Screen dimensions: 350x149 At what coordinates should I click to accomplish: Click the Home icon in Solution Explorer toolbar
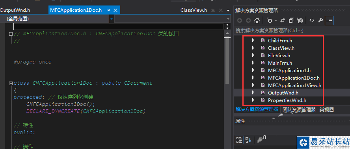click(257, 20)
